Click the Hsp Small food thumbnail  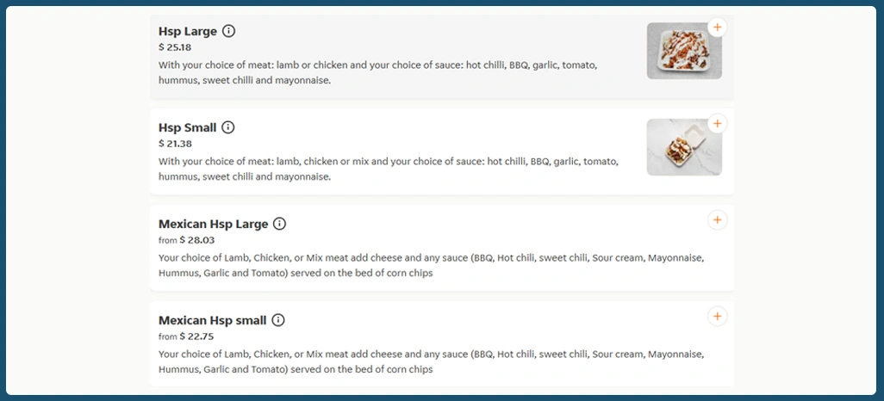click(684, 148)
